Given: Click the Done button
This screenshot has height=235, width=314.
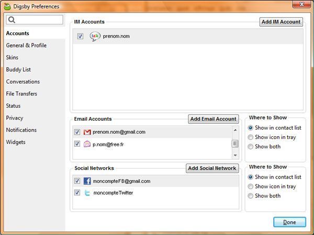Looking at the screenshot, I should coord(289,222).
